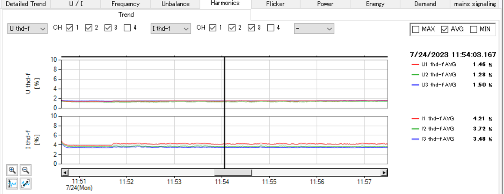
Task: Fit entire waveform to graph area
Action: tap(26, 183)
